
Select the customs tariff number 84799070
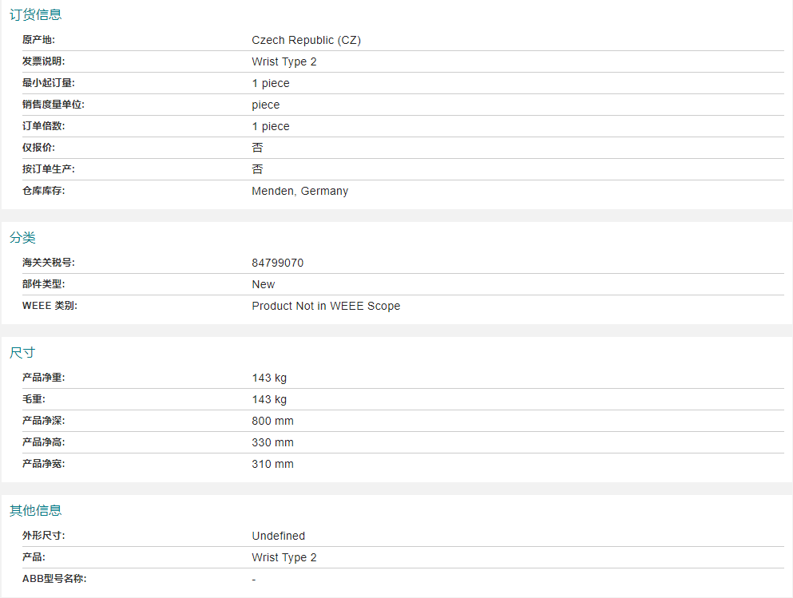[277, 263]
